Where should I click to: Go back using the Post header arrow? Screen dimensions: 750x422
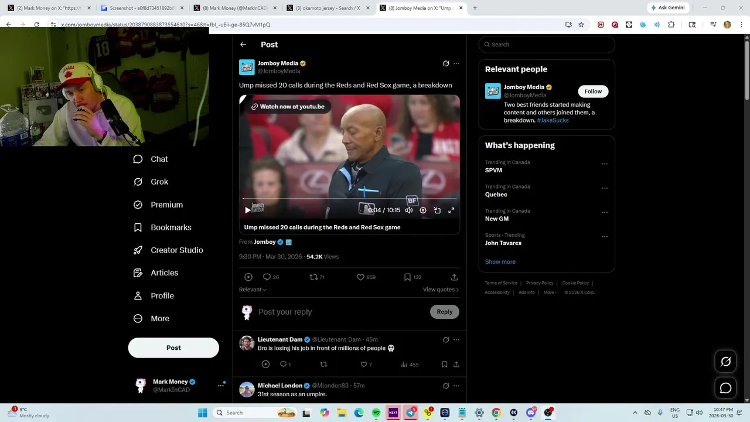click(x=243, y=45)
